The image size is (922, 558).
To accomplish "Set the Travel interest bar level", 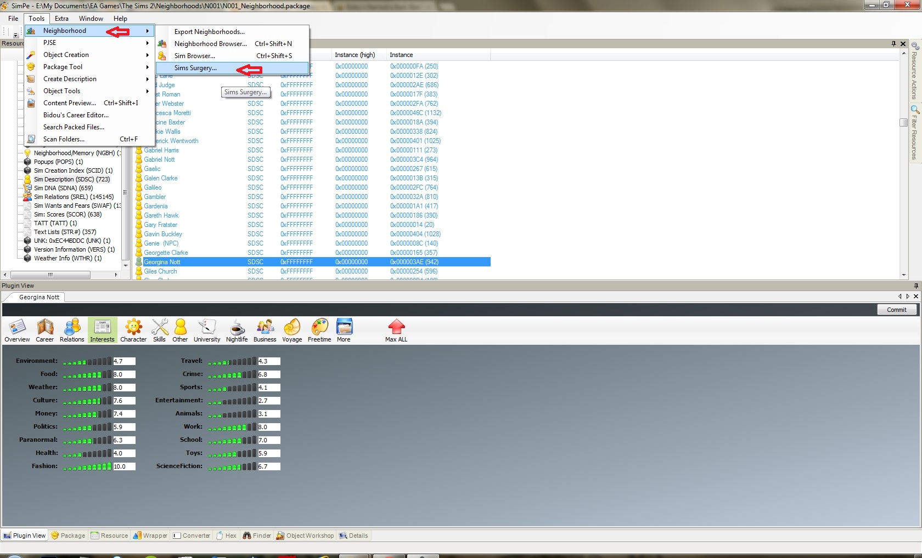I will pyautogui.click(x=232, y=361).
